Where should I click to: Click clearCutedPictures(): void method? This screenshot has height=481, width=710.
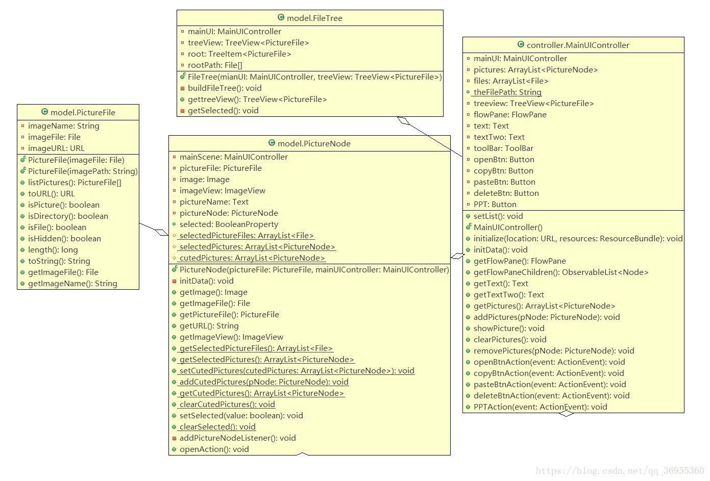click(227, 404)
